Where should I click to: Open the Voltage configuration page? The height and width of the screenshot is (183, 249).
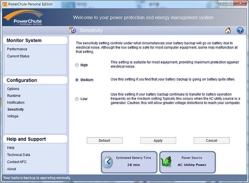(x=13, y=116)
